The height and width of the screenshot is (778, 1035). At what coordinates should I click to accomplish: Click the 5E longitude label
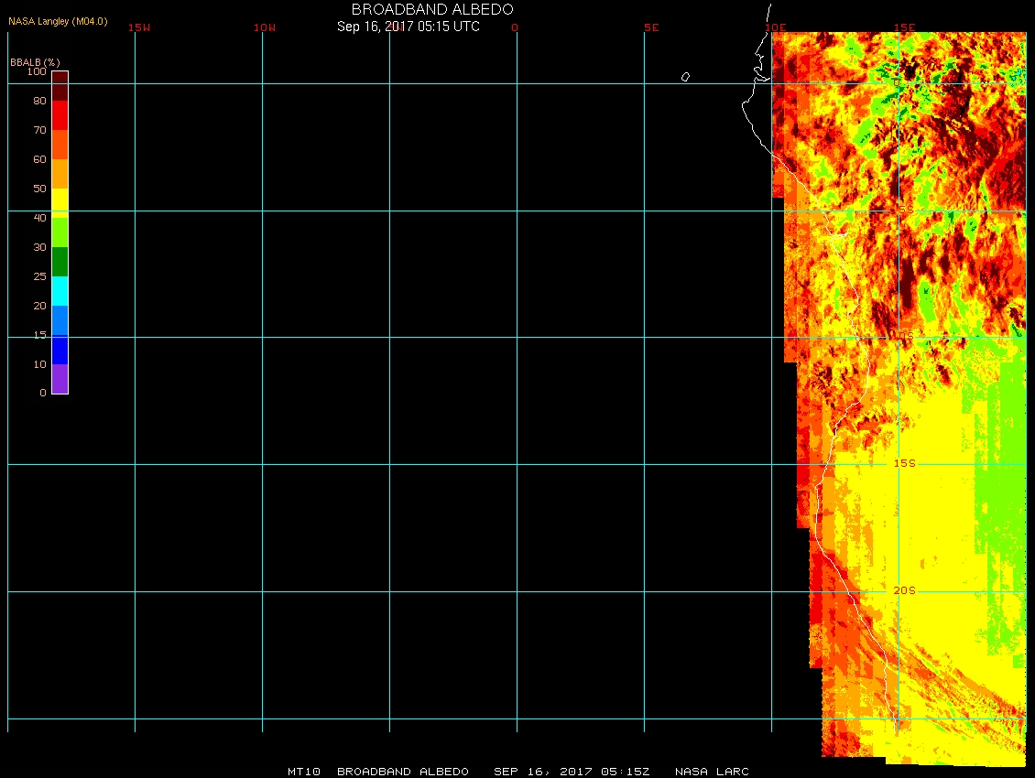point(651,27)
